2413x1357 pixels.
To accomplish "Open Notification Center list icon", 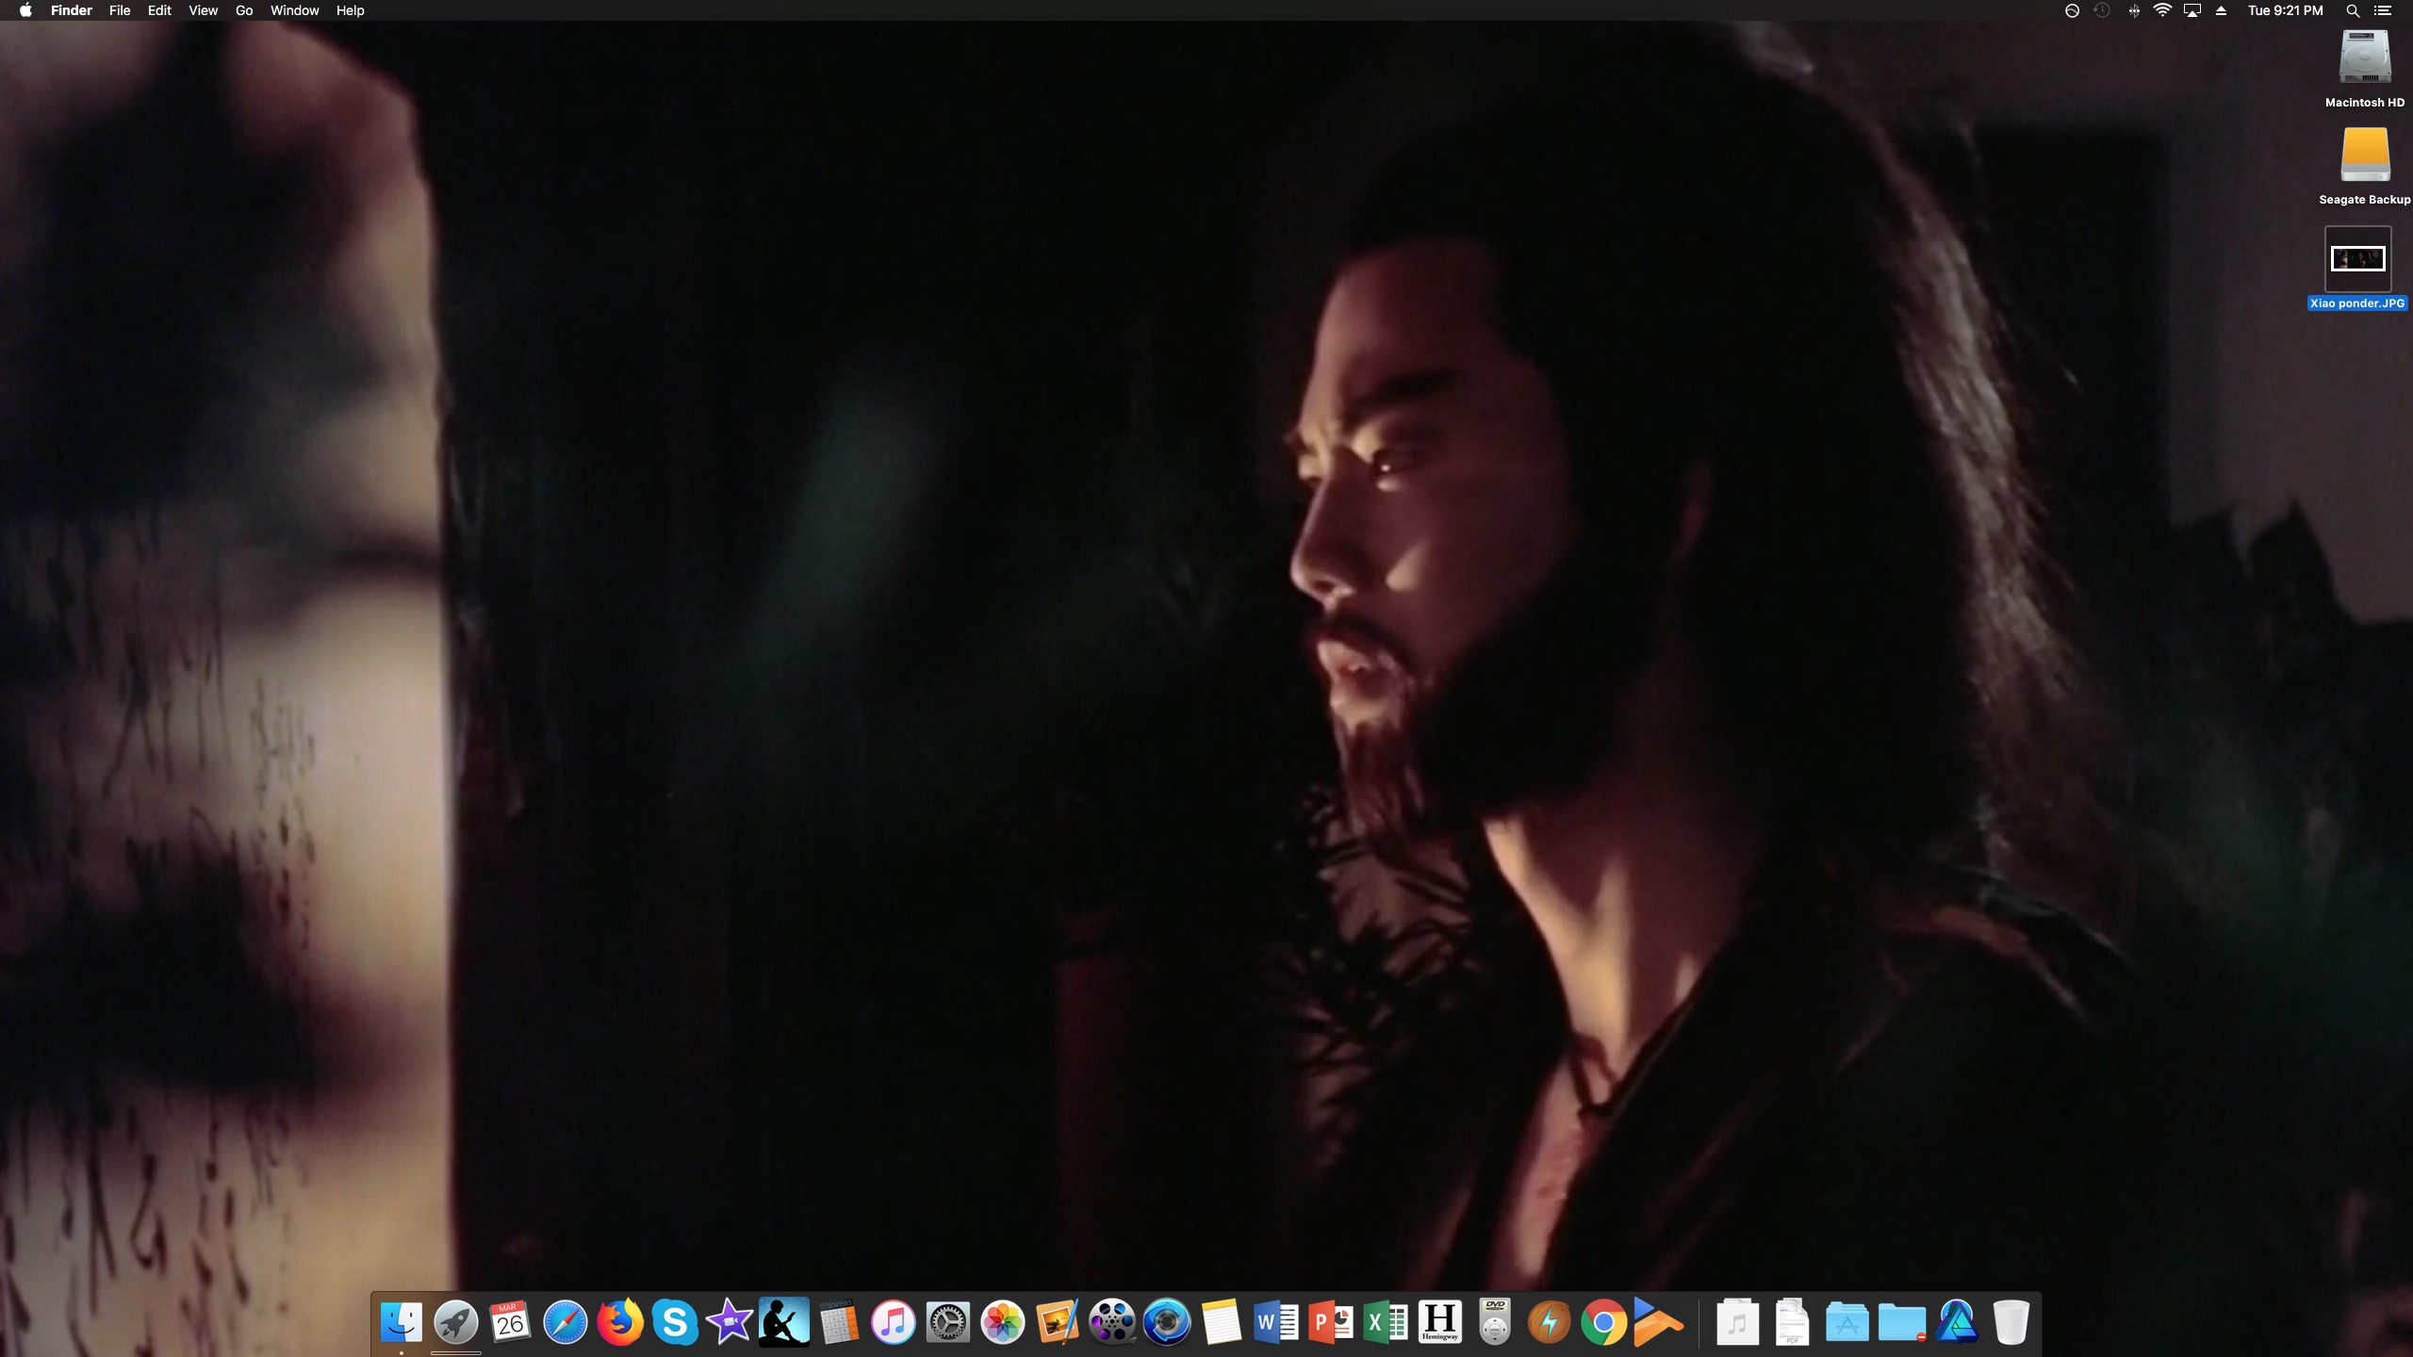I will point(2383,10).
